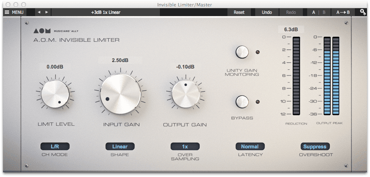
Task: Go to previous preset arrow
Action: click(x=39, y=12)
